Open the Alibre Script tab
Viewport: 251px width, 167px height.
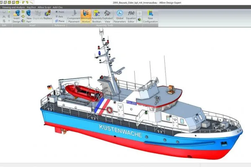click(44, 7)
